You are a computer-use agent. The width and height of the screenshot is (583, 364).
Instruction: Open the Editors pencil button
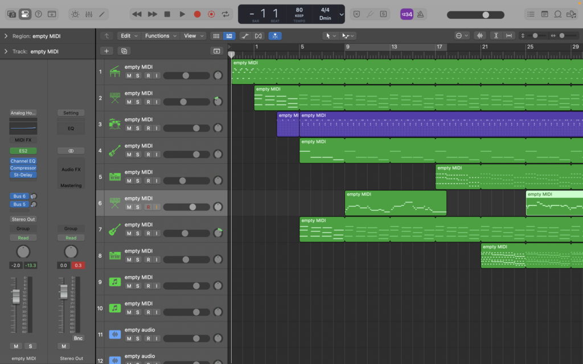(102, 14)
